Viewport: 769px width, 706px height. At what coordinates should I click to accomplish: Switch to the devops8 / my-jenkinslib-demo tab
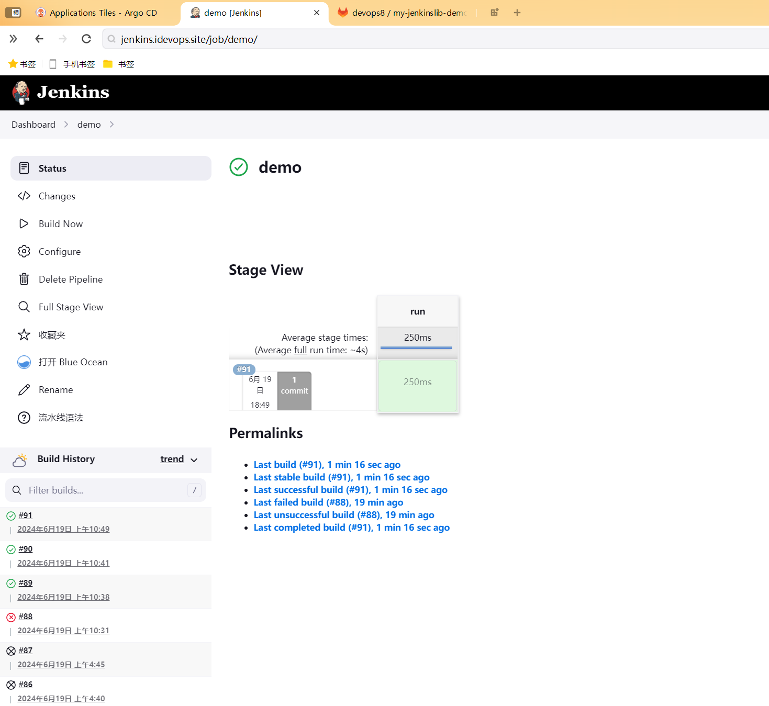click(x=402, y=13)
